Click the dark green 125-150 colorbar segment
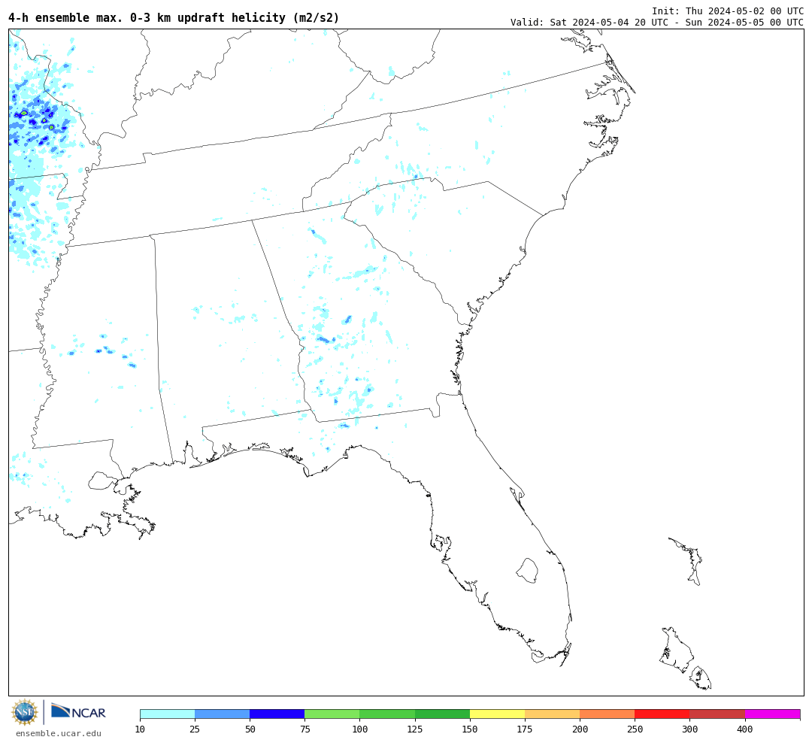Viewport: 812px width, 743px height. [442, 714]
